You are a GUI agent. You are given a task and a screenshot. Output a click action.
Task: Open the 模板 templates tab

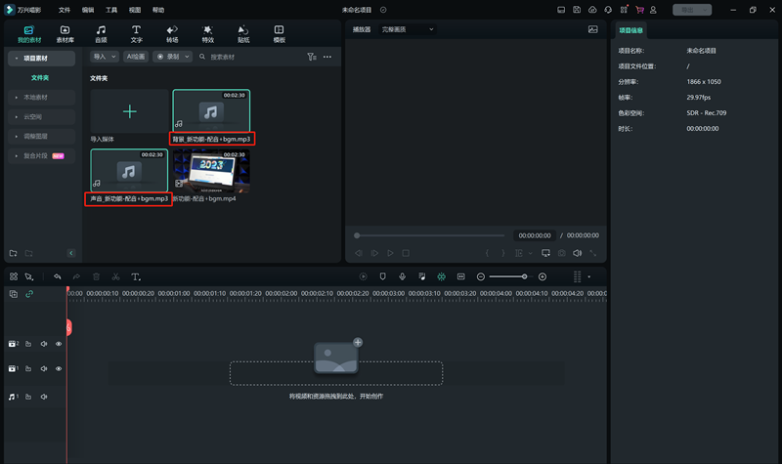click(279, 34)
